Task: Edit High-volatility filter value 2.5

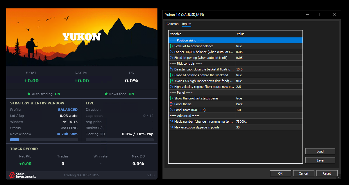Action: click(x=269, y=87)
